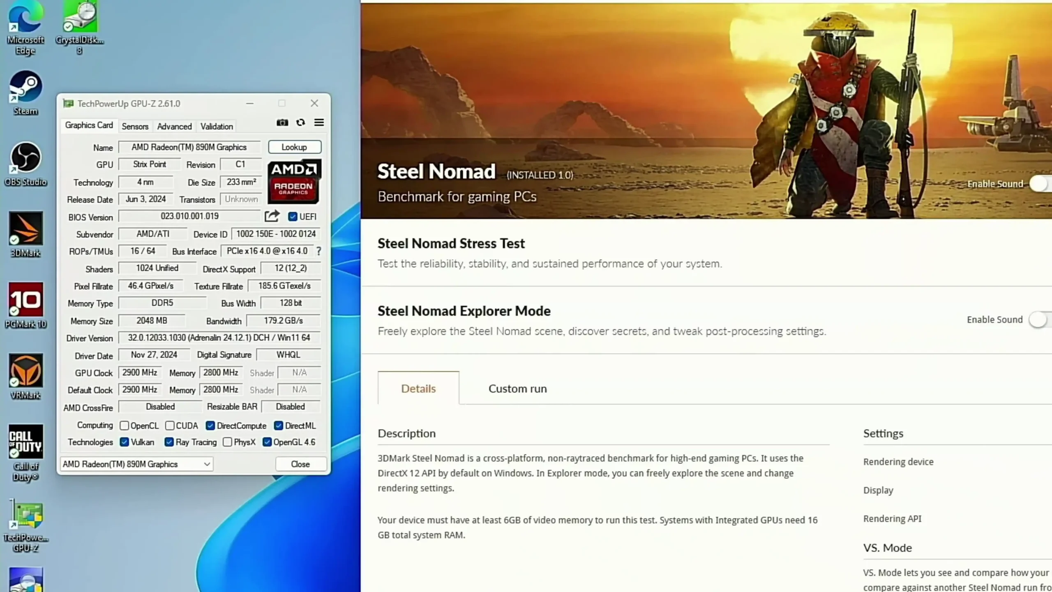Toggle the Ray Tracing checkbox

coord(169,442)
